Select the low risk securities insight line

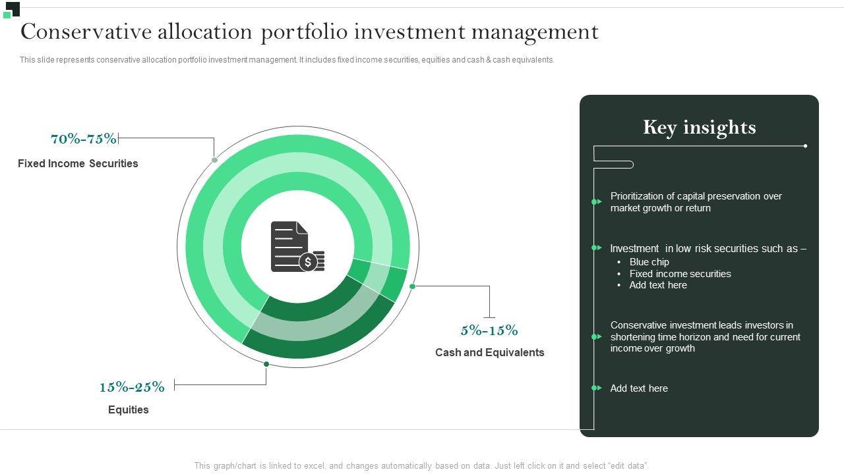click(709, 249)
